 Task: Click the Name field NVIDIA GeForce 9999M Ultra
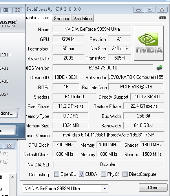coord(92,29)
